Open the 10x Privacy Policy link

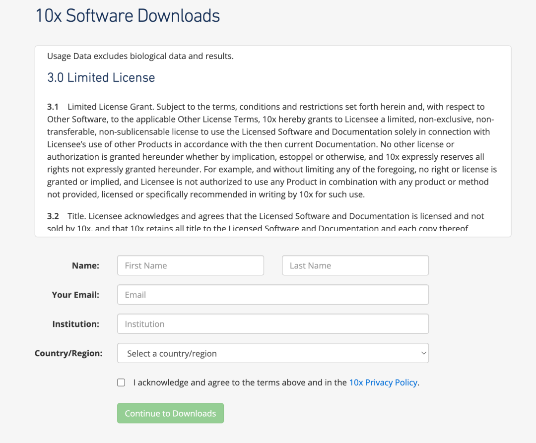pyautogui.click(x=383, y=382)
